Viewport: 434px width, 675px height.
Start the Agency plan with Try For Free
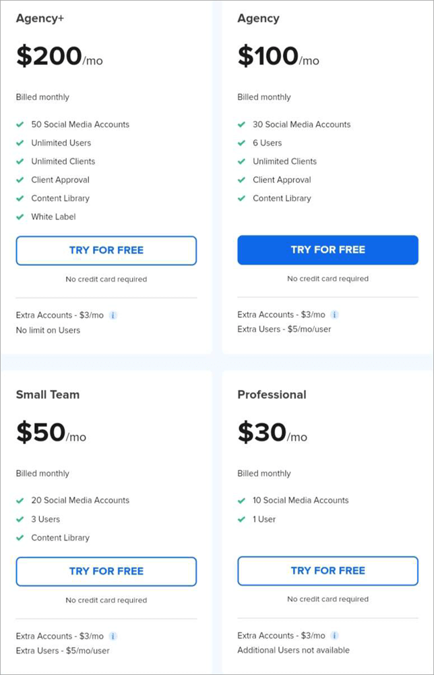click(328, 250)
